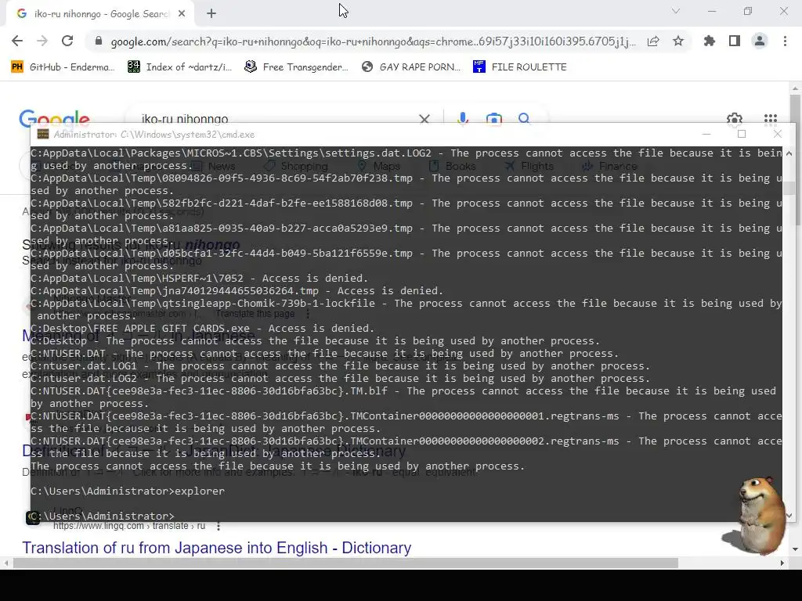This screenshot has height=601, width=802.
Task: Open a new tab with the plus button
Action: pyautogui.click(x=211, y=14)
